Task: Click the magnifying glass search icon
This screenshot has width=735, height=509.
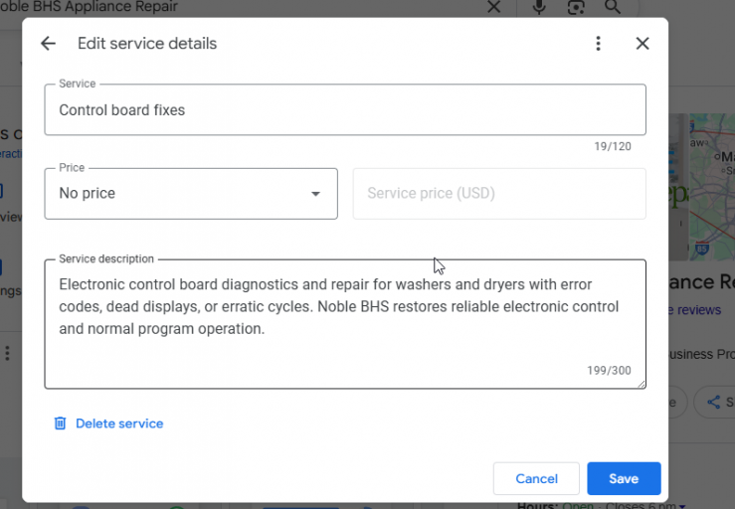Action: click(x=613, y=7)
